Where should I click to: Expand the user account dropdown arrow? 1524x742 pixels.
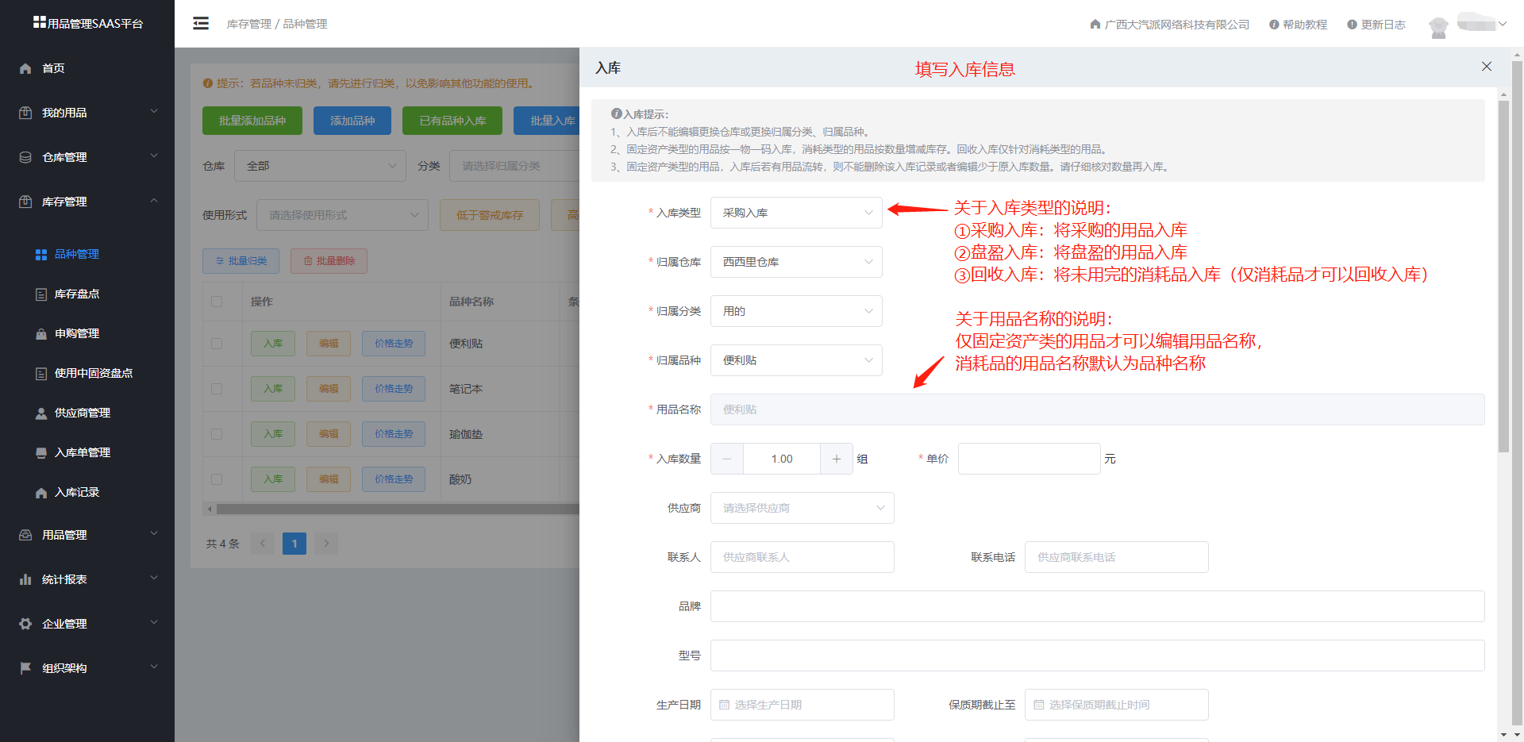pos(1503,24)
